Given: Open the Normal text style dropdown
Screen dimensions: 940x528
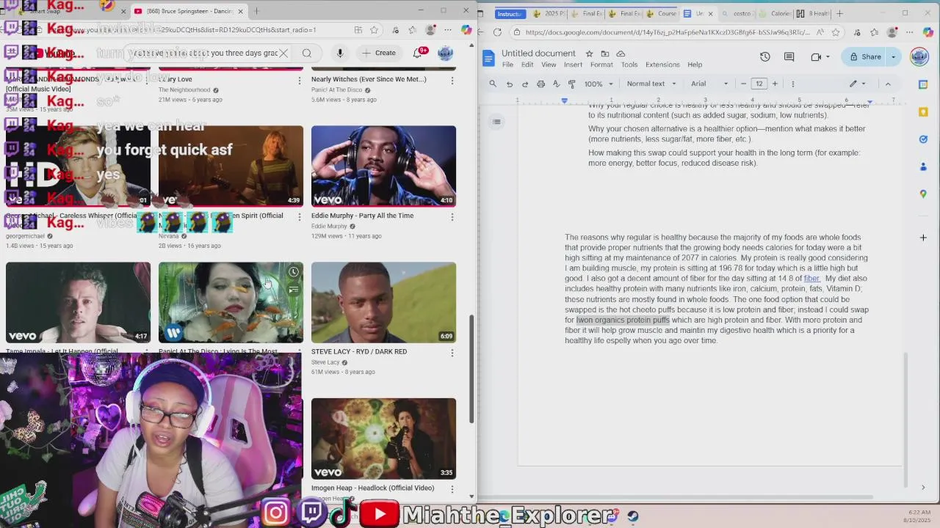Looking at the screenshot, I should pyautogui.click(x=651, y=84).
